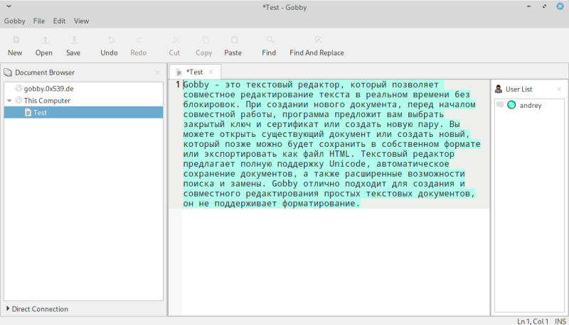569x325 pixels.
Task: Open Find from the toolbar
Action: [269, 40]
